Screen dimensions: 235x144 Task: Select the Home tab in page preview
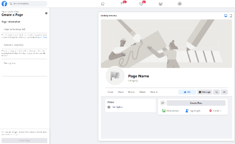(110, 92)
